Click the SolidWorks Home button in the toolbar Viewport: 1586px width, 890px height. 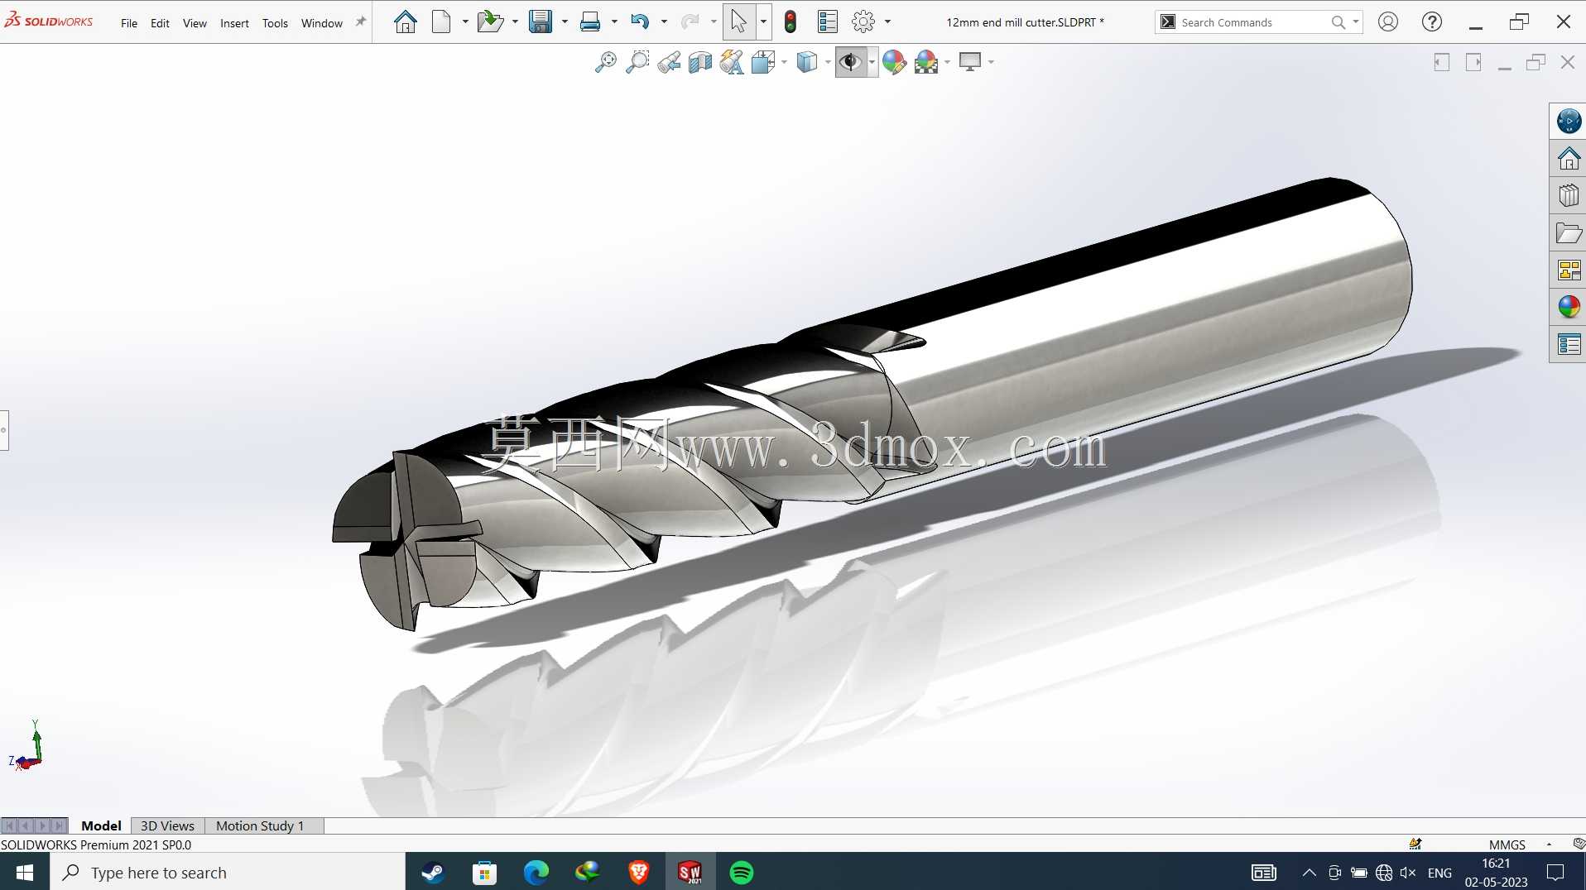(405, 22)
